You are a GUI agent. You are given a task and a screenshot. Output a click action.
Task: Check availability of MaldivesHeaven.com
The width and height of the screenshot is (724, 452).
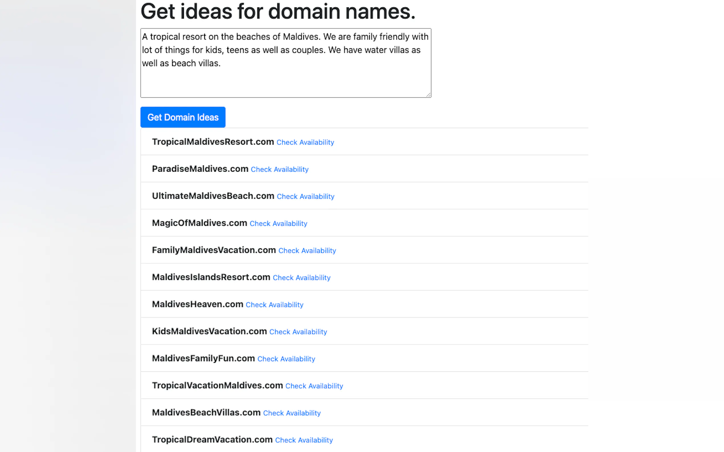274,305
